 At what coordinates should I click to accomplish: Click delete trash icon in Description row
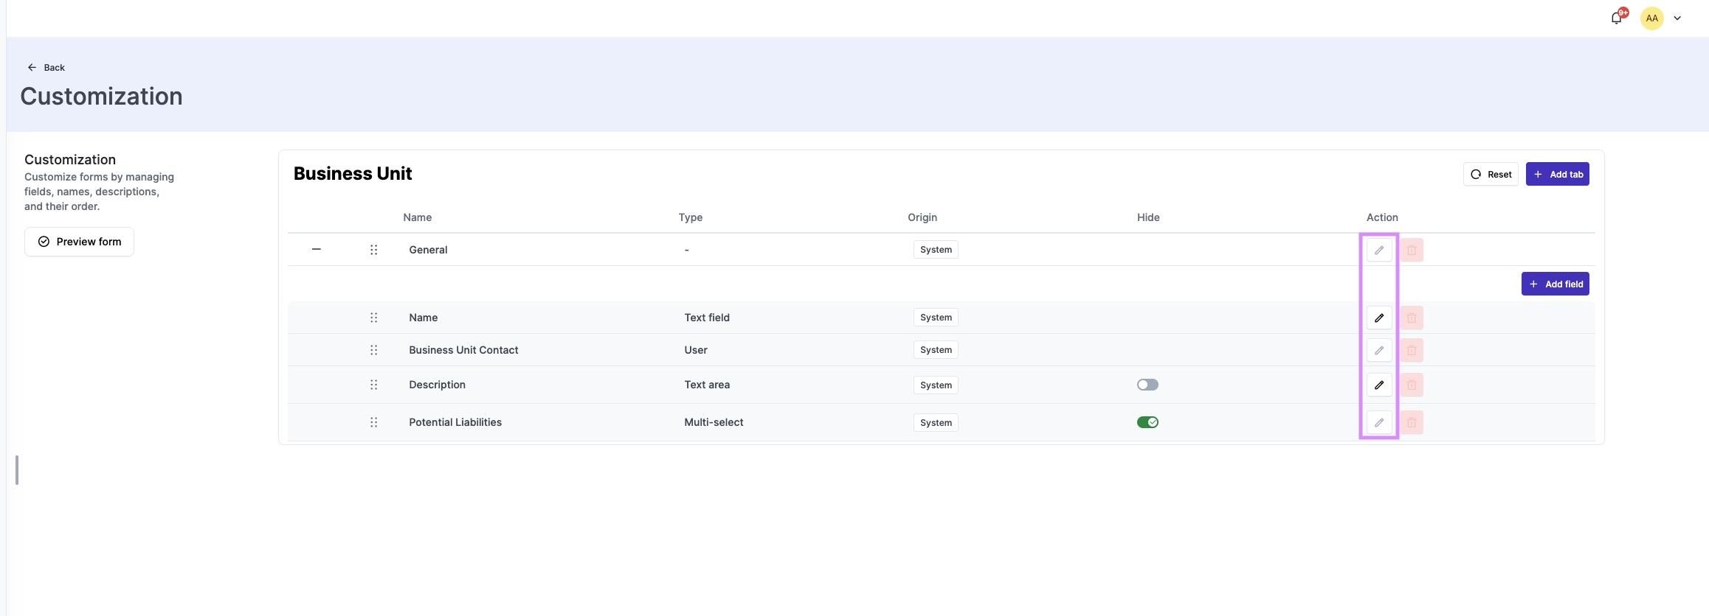[x=1411, y=385]
